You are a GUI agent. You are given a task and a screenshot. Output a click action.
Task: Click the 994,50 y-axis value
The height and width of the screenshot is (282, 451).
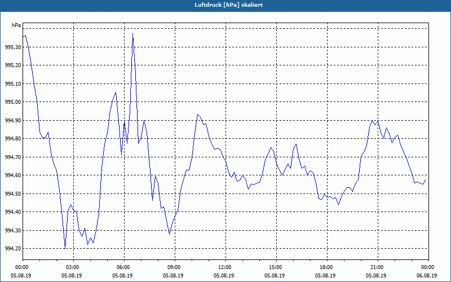point(13,194)
